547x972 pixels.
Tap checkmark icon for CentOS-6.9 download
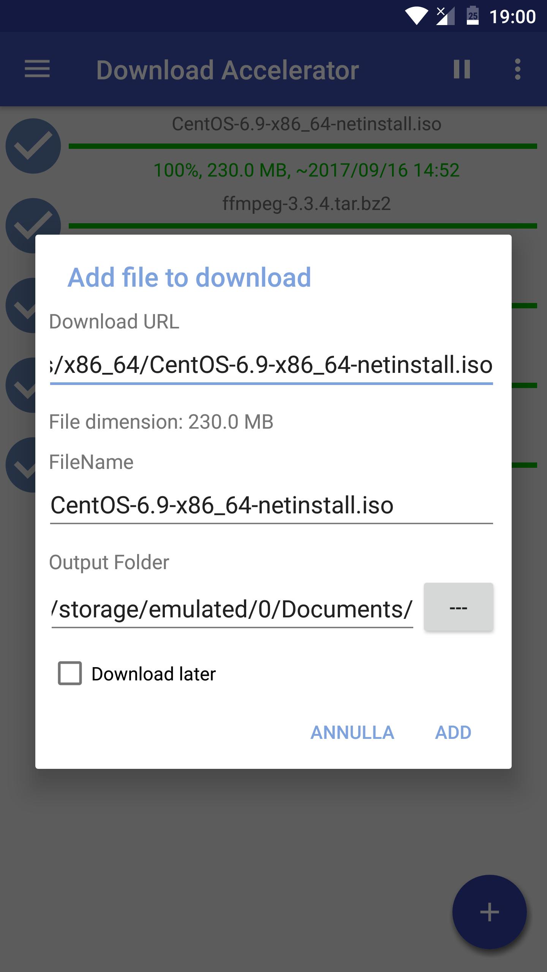click(x=33, y=146)
